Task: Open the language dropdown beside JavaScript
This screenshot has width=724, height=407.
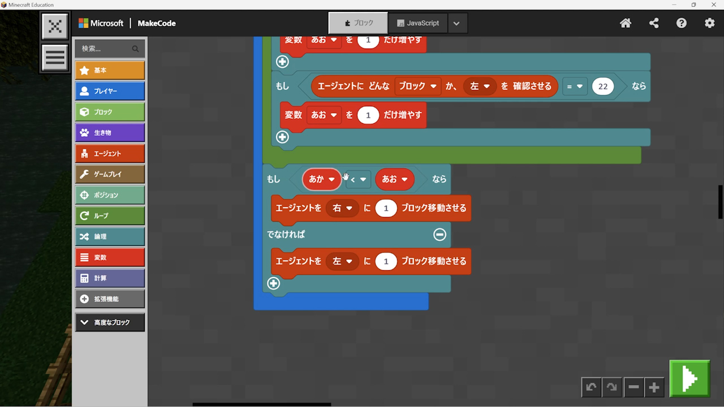Action: pyautogui.click(x=456, y=23)
